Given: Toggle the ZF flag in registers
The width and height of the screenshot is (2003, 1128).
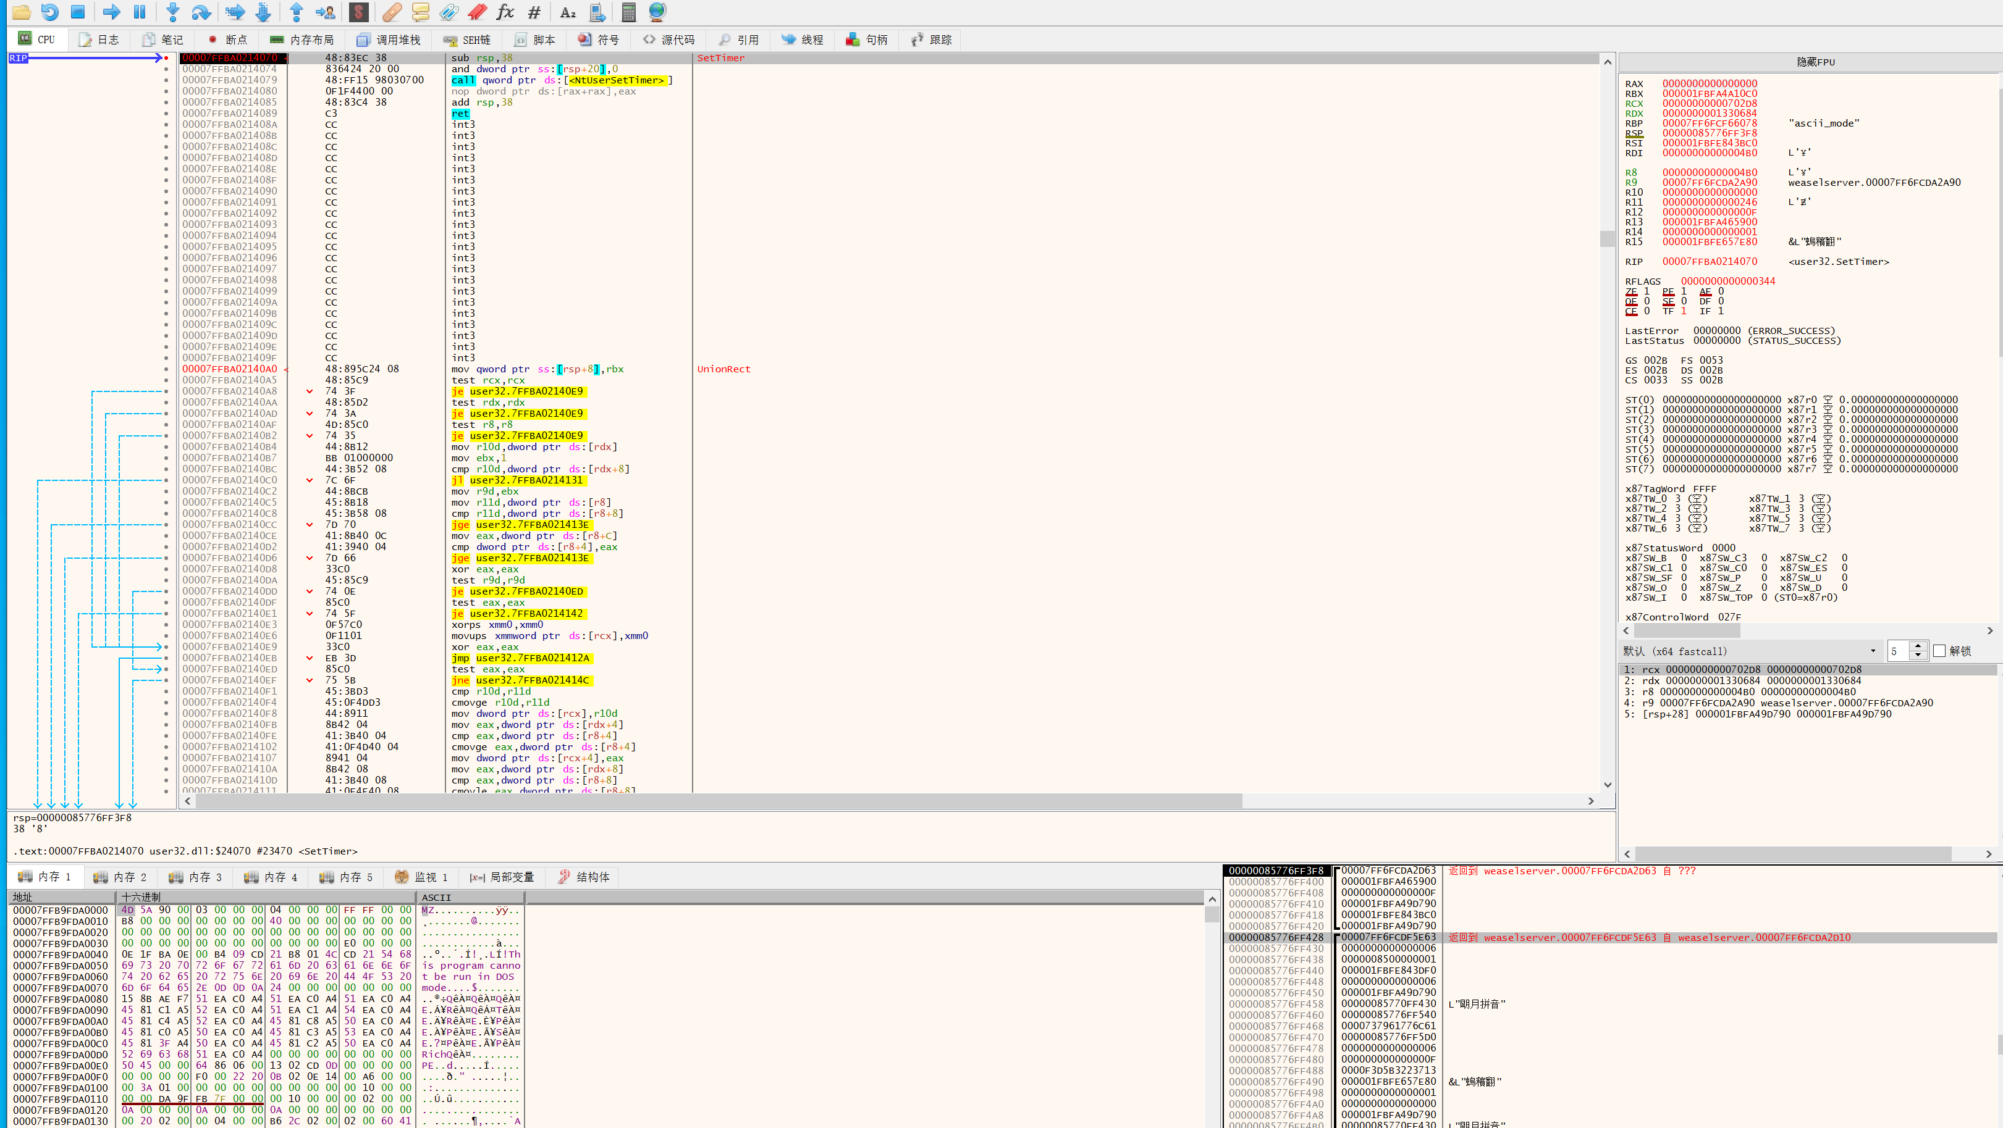Looking at the screenshot, I should coord(1631,291).
